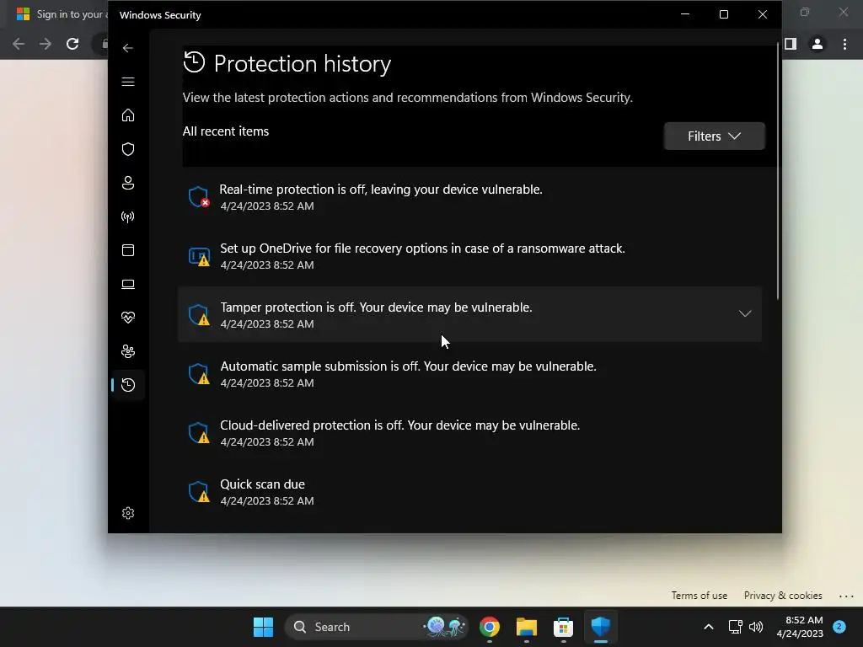Select Automatic sample submission is off entry
The width and height of the screenshot is (863, 647).
click(470, 373)
